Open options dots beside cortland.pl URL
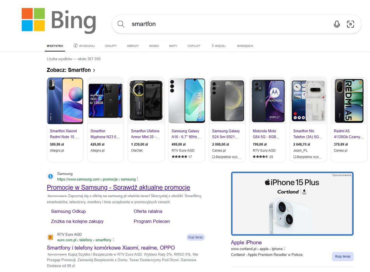The width and height of the screenshot is (370, 272). click(285, 249)
